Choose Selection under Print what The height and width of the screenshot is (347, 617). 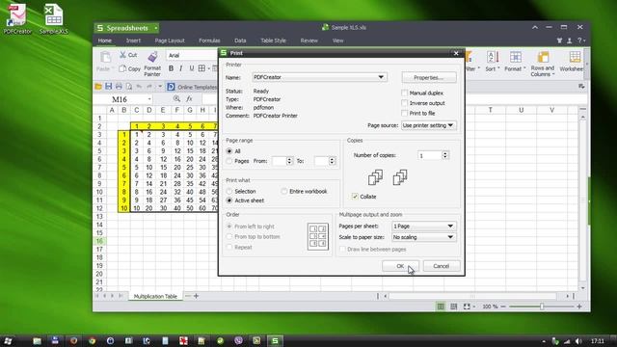229,191
